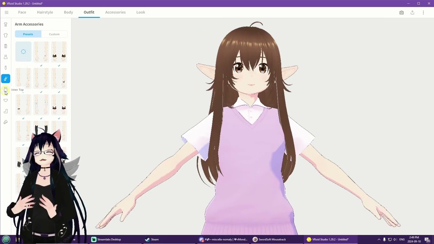The height and width of the screenshot is (244, 434).
Task: Select the Inner Bottom underwear icon
Action: [5, 100]
